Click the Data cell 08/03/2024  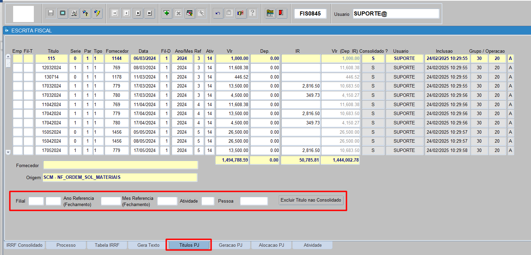tap(145, 68)
